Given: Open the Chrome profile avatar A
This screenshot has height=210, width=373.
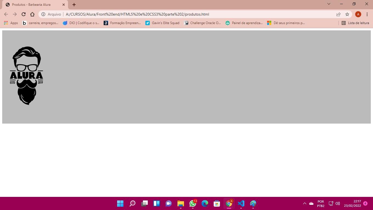Looking at the screenshot, I should 358,14.
